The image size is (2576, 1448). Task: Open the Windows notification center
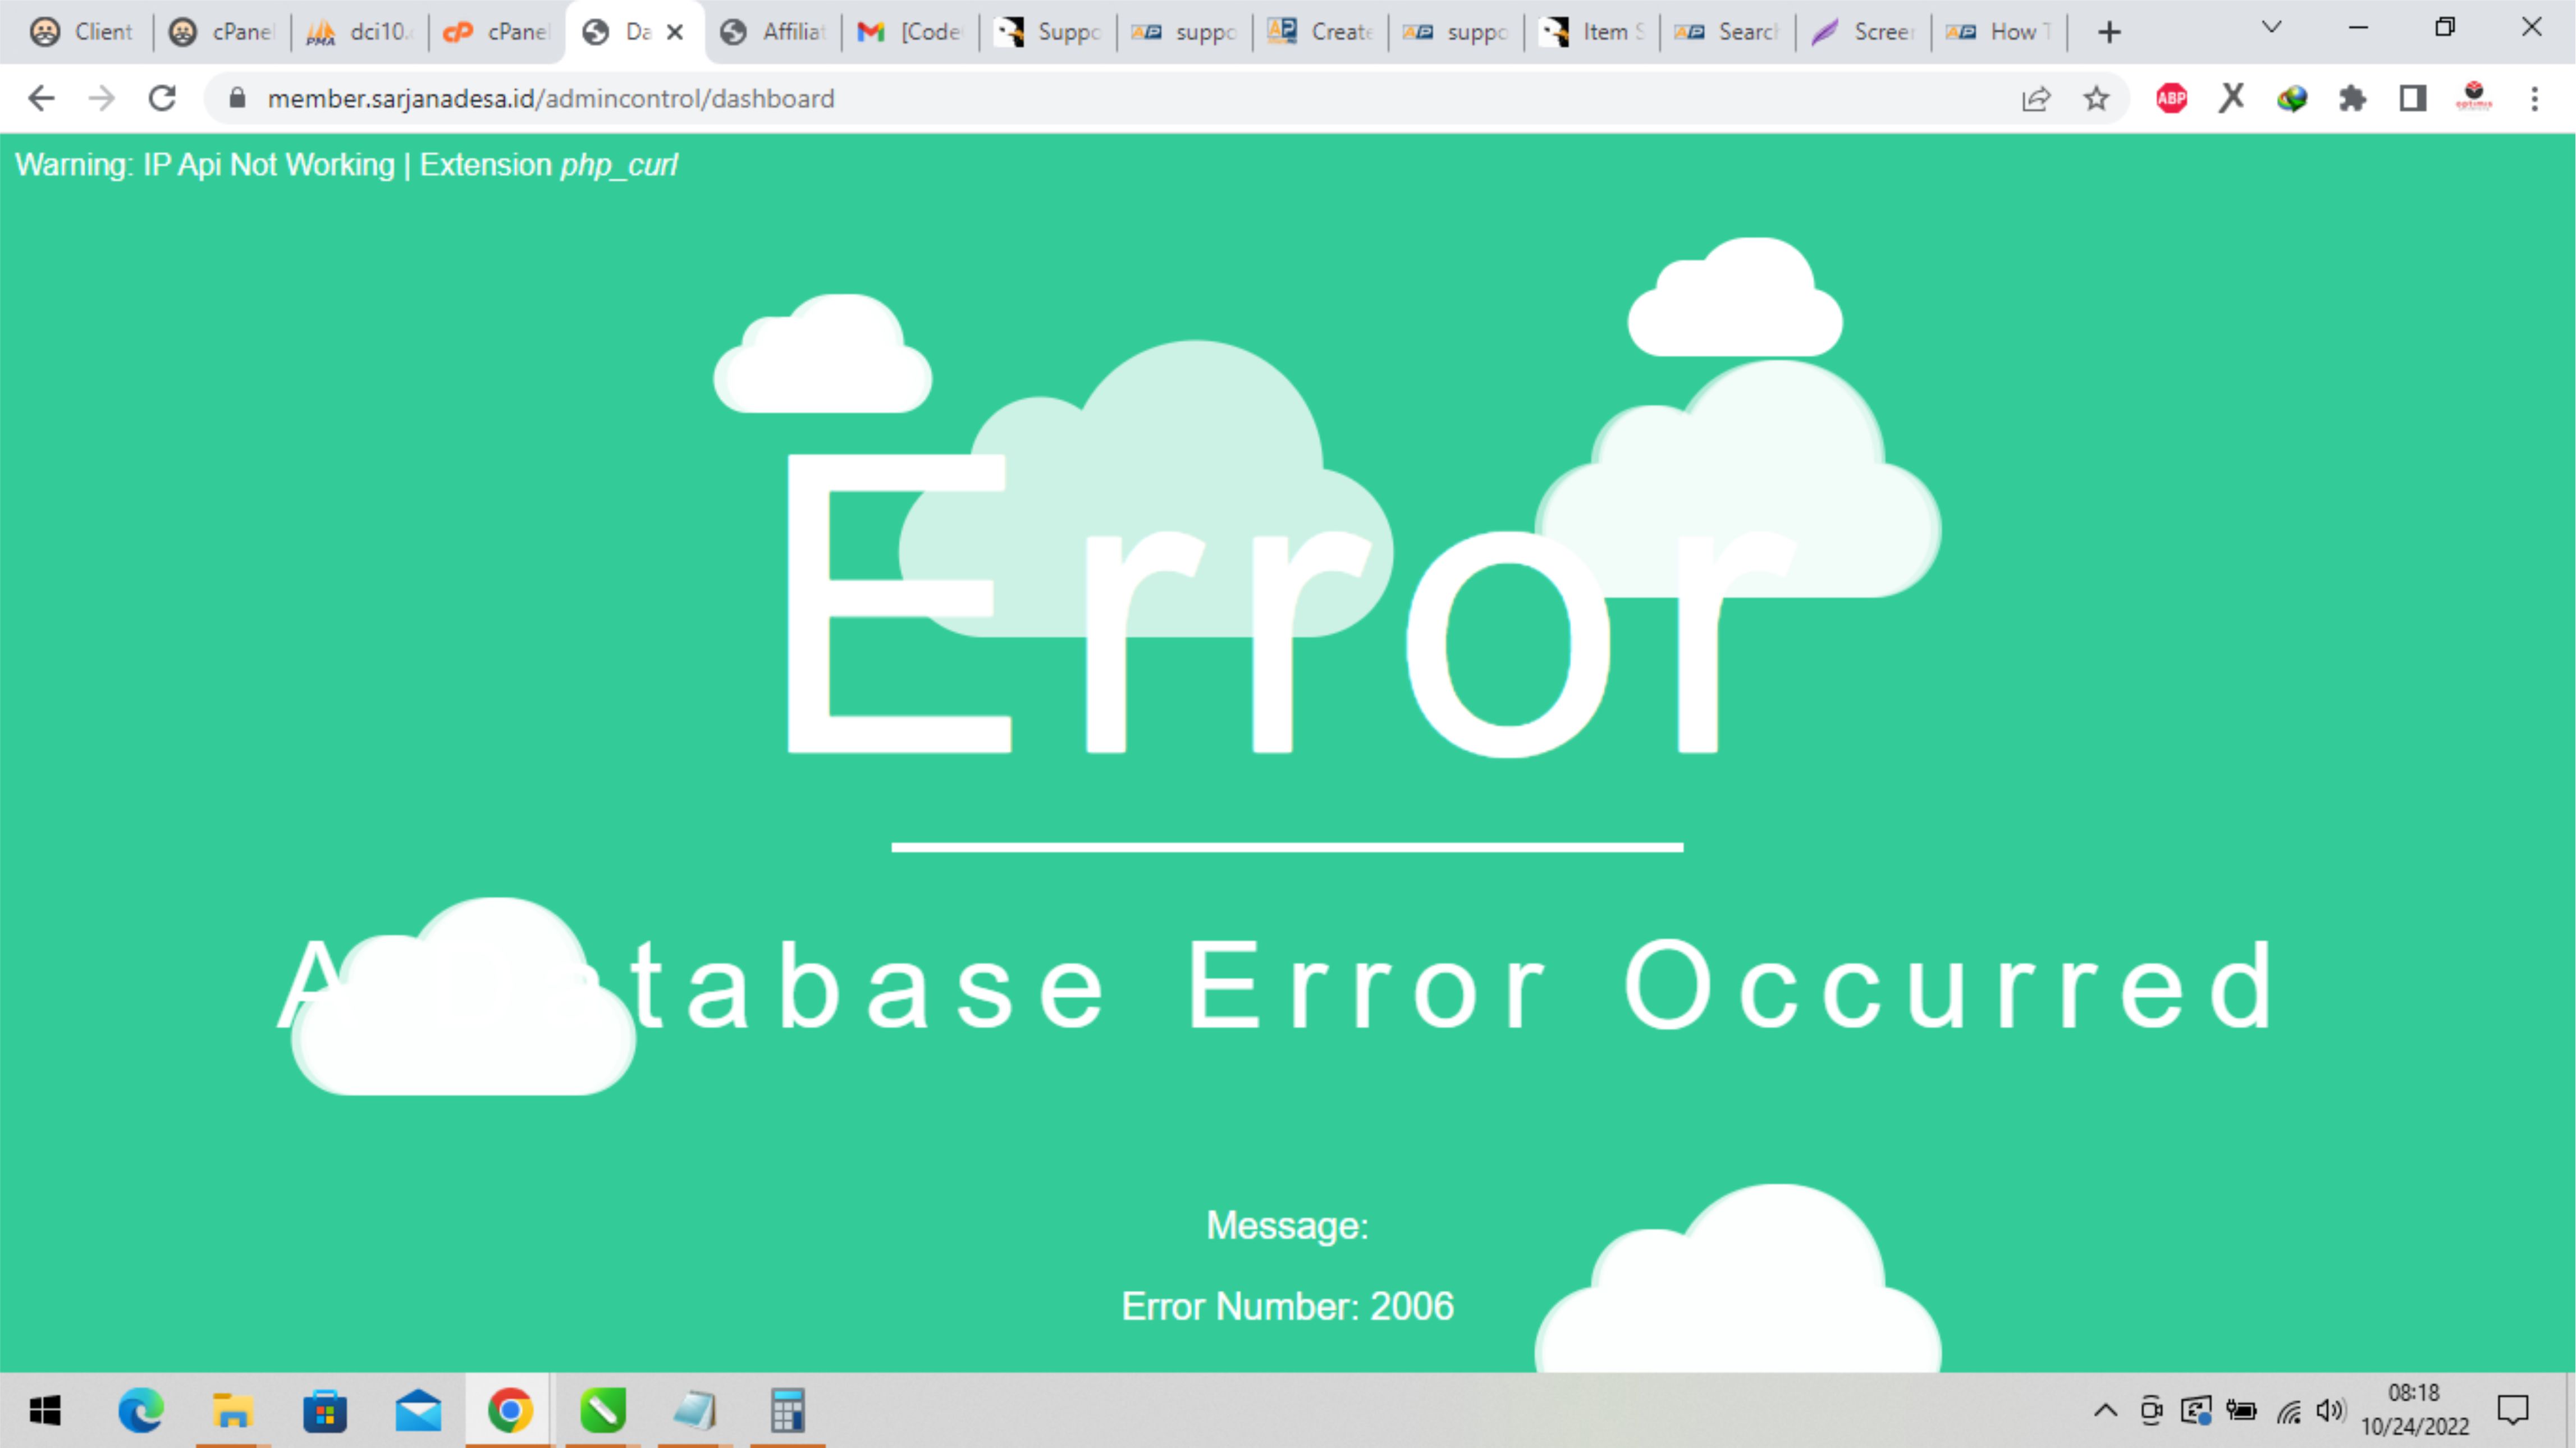pyautogui.click(x=2512, y=1411)
